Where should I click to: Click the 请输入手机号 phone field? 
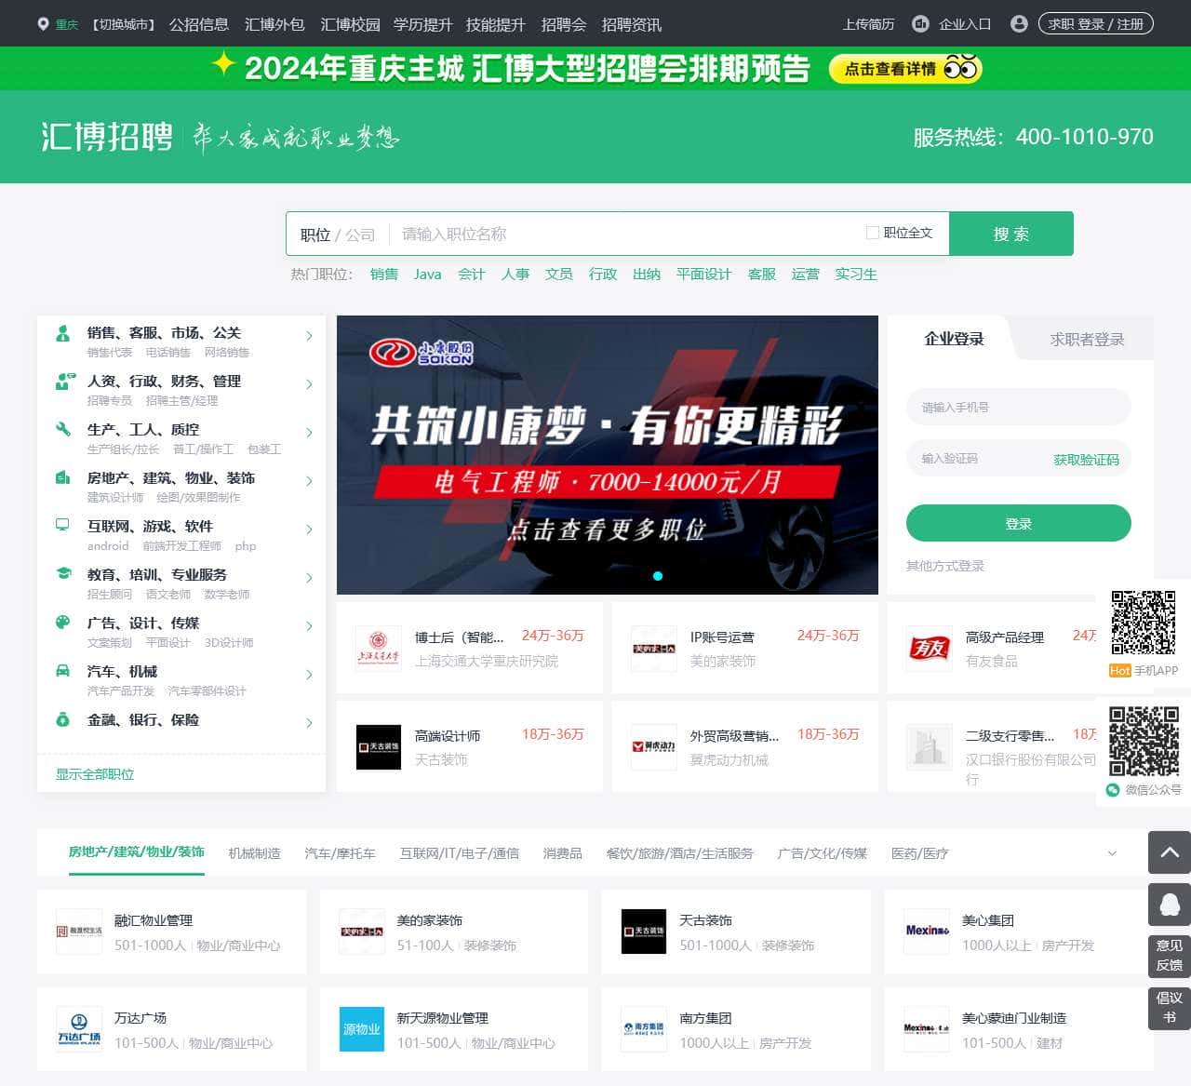[1019, 407]
